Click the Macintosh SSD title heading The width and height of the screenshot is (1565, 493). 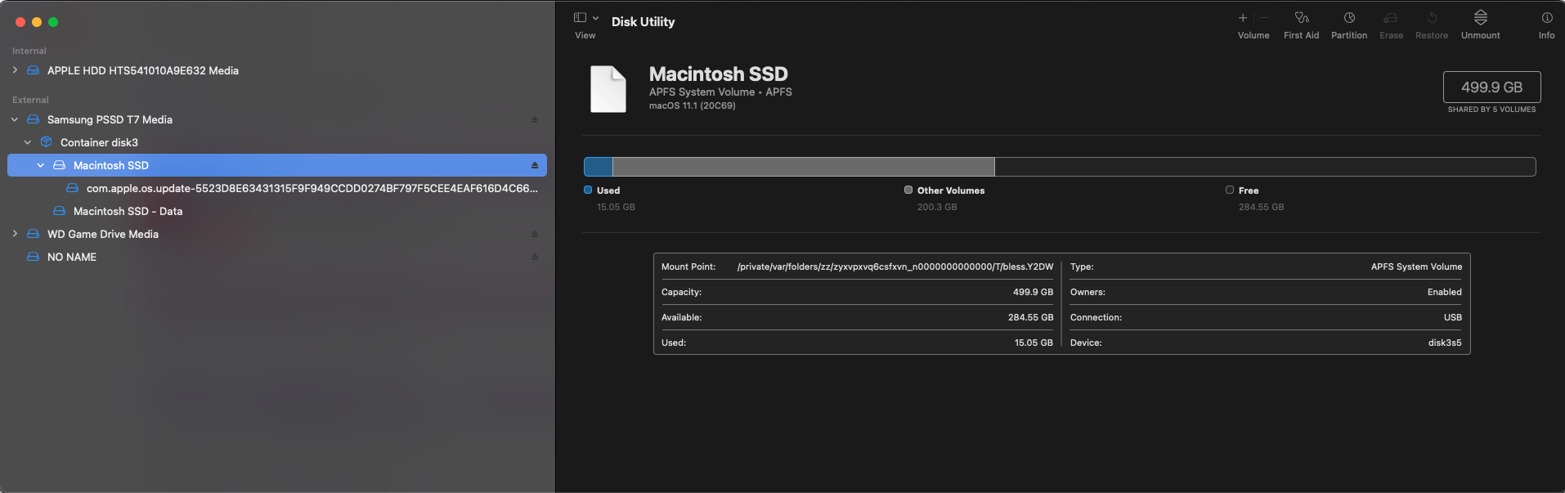coord(719,74)
